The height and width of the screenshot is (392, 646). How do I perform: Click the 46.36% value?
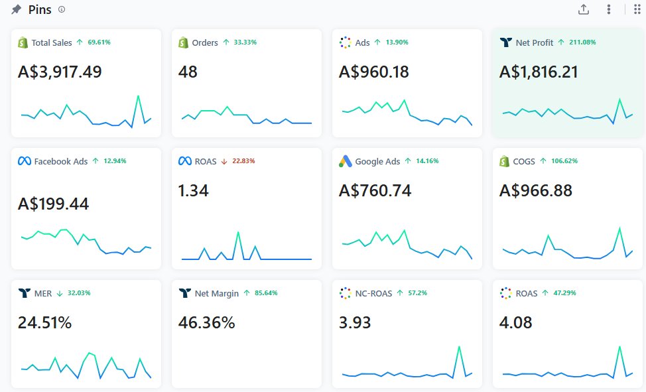click(x=206, y=322)
